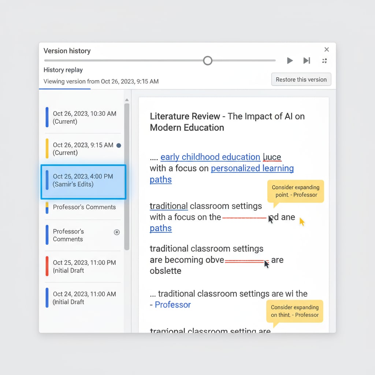Open the early childhood education link
Viewport: 375px width, 375px height.
click(210, 157)
